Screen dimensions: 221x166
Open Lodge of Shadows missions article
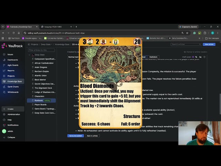[x=45, y=92]
